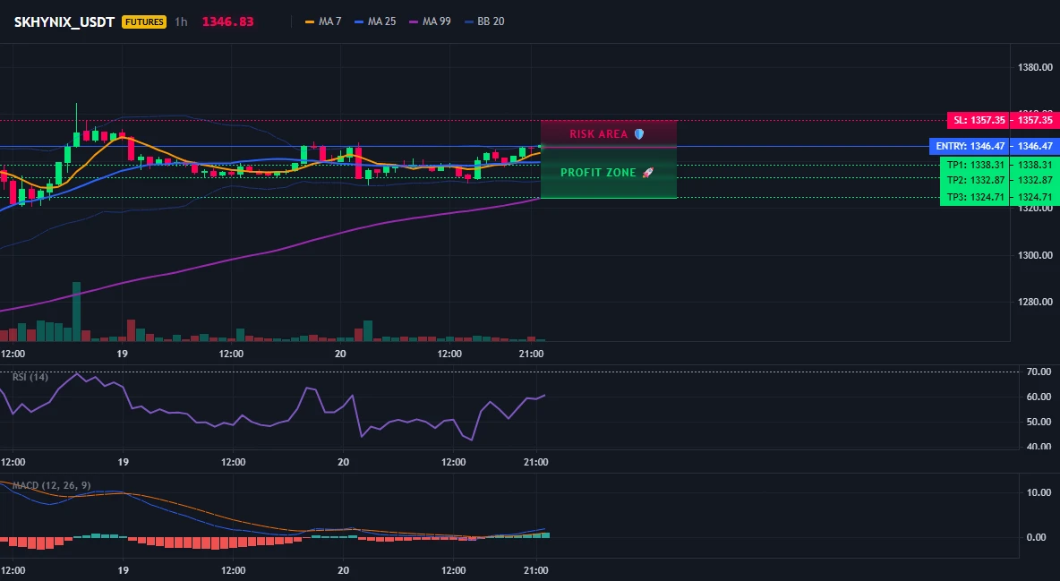Screen dimensions: 1060x581
Task: Click the 50.00 RSI axis label
Action: (1039, 422)
